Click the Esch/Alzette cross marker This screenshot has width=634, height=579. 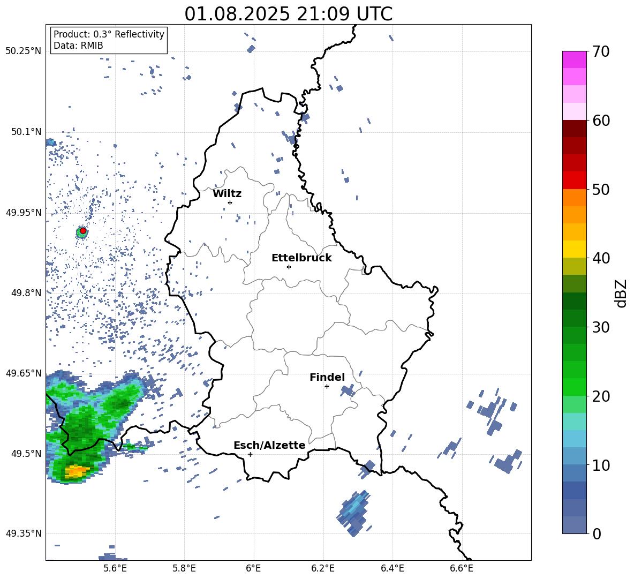tap(250, 454)
